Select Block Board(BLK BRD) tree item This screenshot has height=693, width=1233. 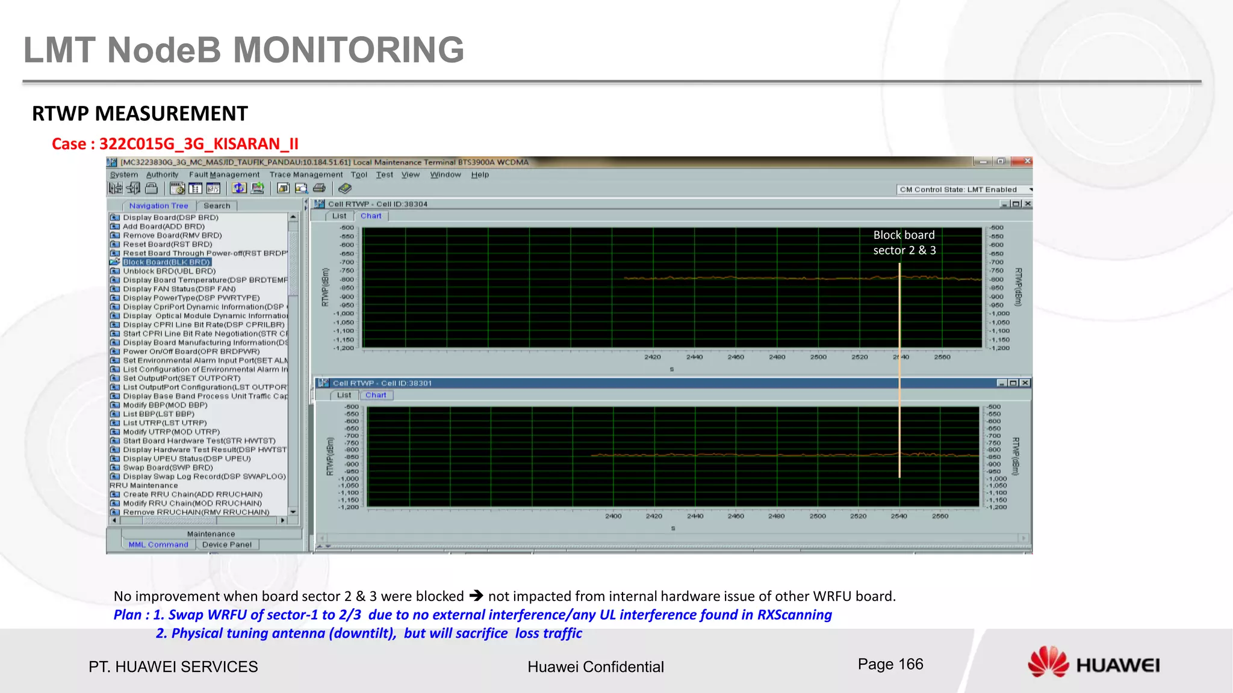click(x=167, y=262)
